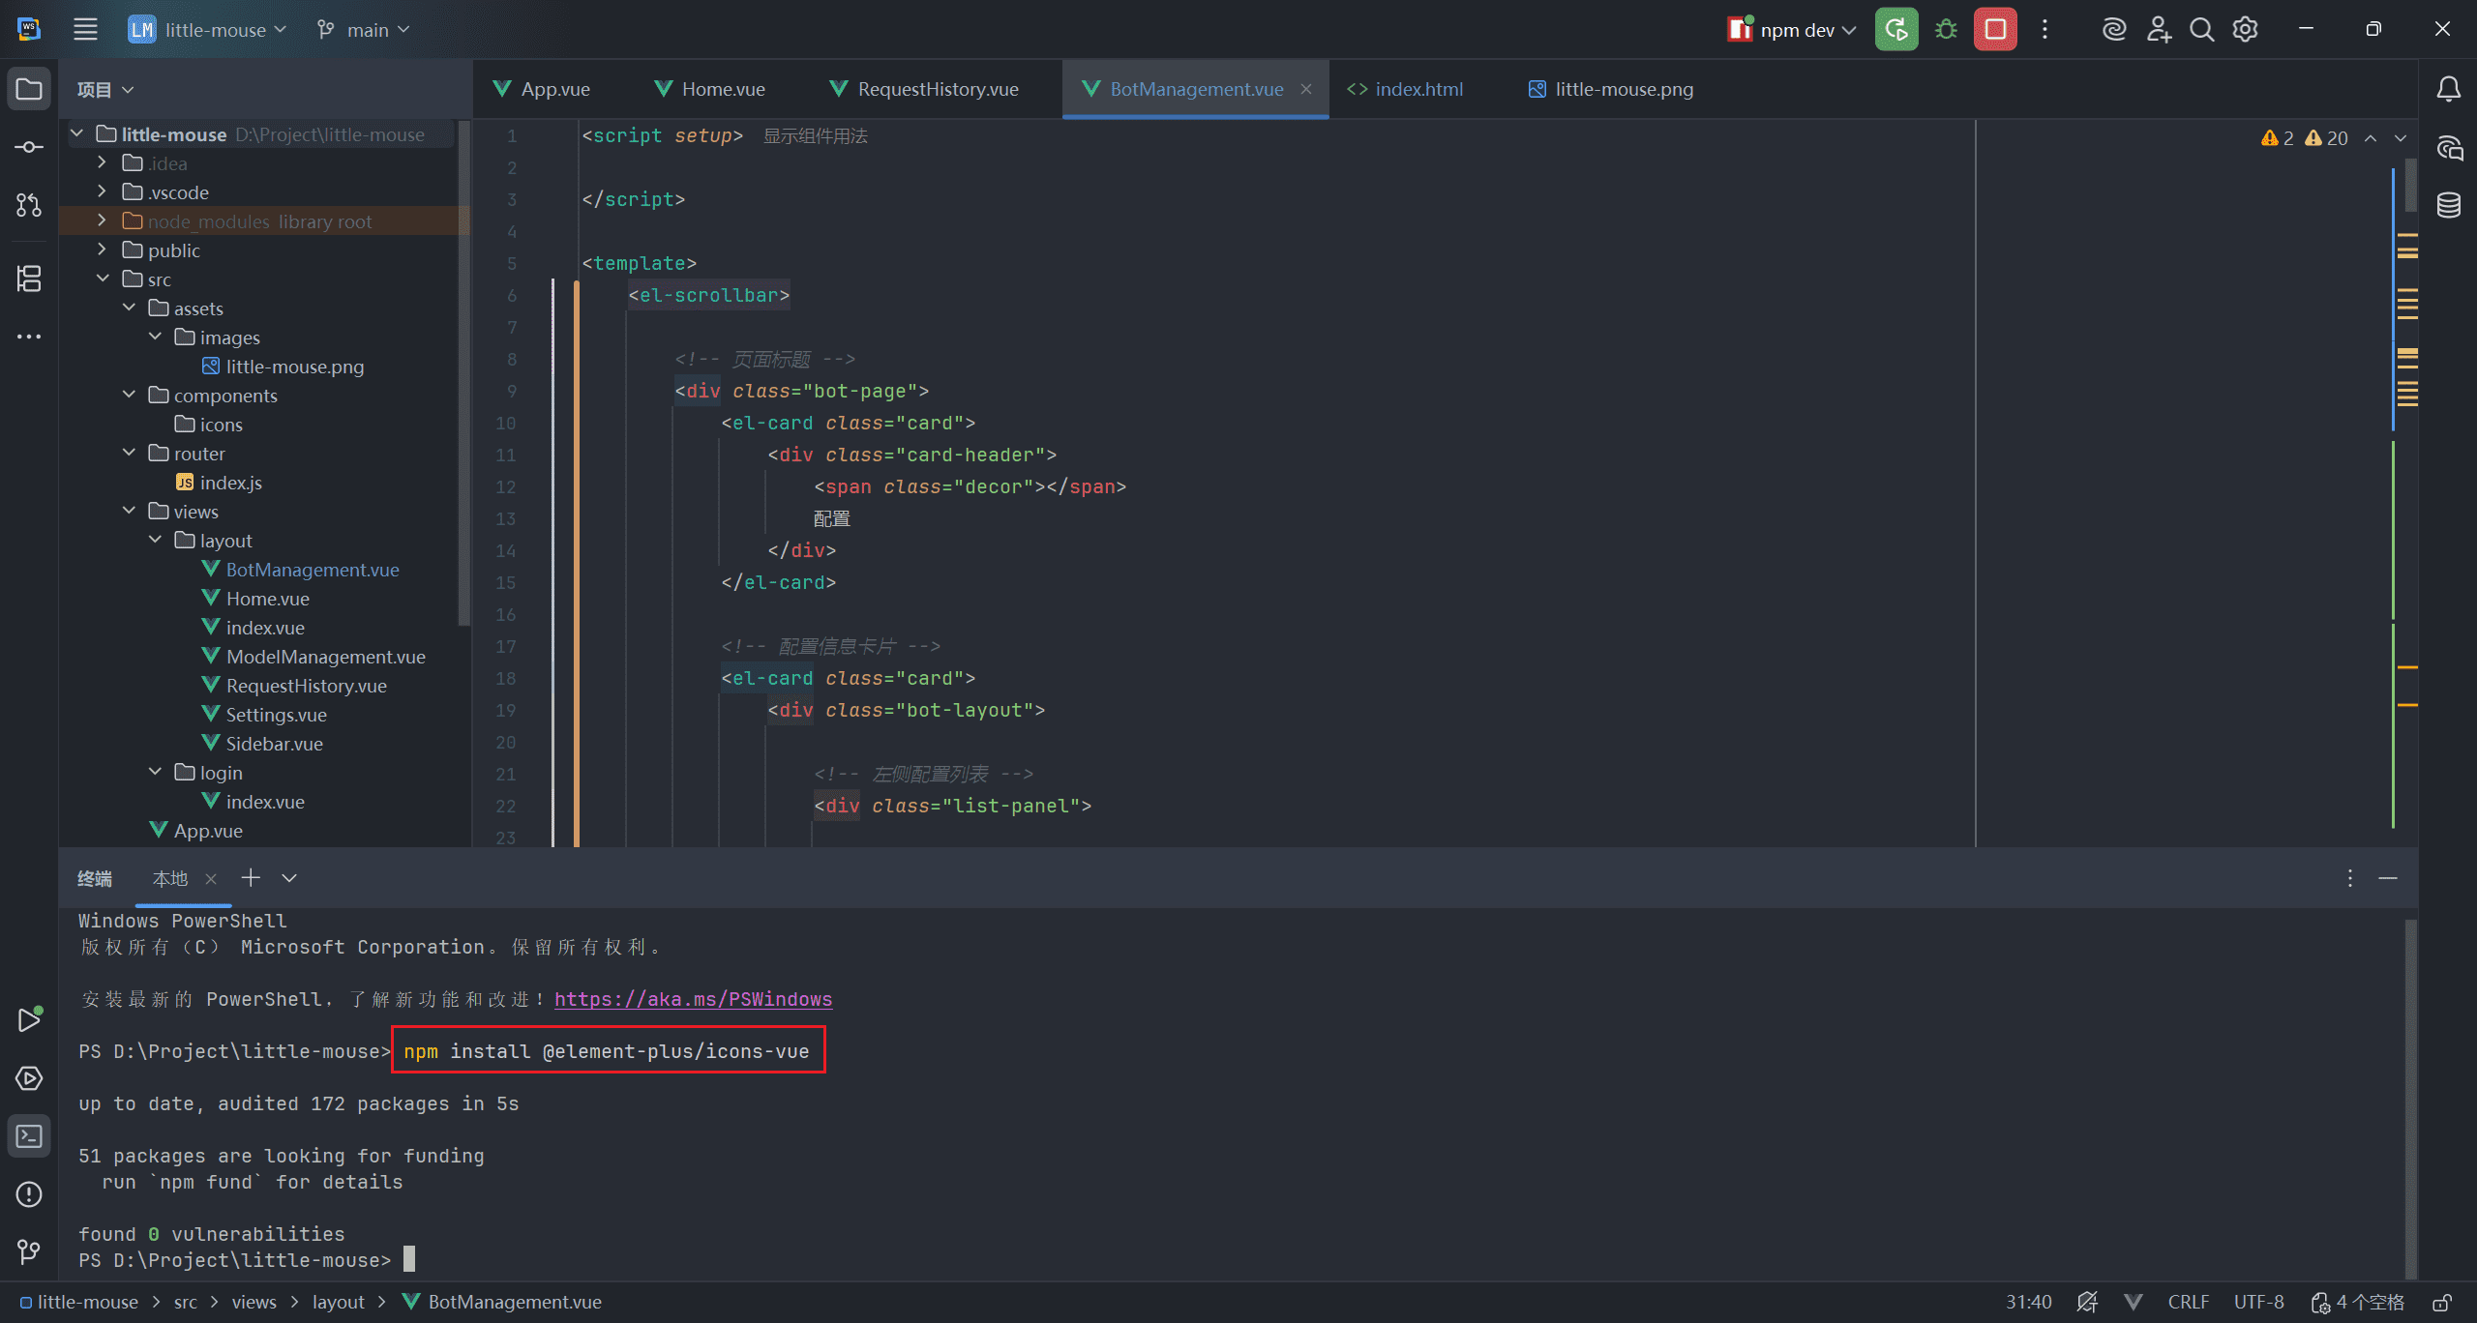Viewport: 2477px width, 1323px height.
Task: Expand the node_modules folder
Action: 102,221
